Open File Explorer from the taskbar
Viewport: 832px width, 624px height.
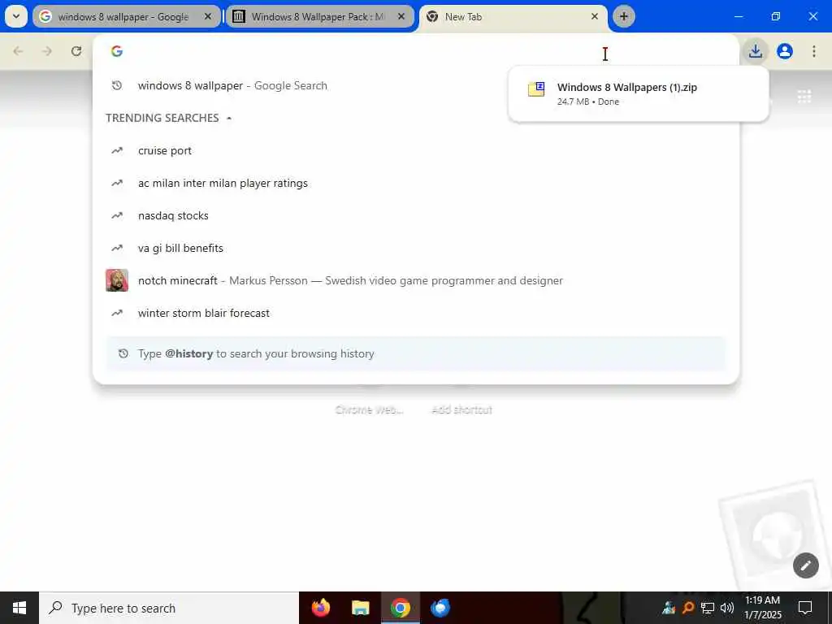point(360,608)
